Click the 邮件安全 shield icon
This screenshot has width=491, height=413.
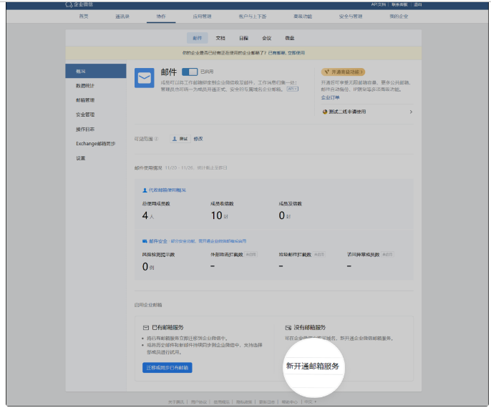(x=145, y=241)
